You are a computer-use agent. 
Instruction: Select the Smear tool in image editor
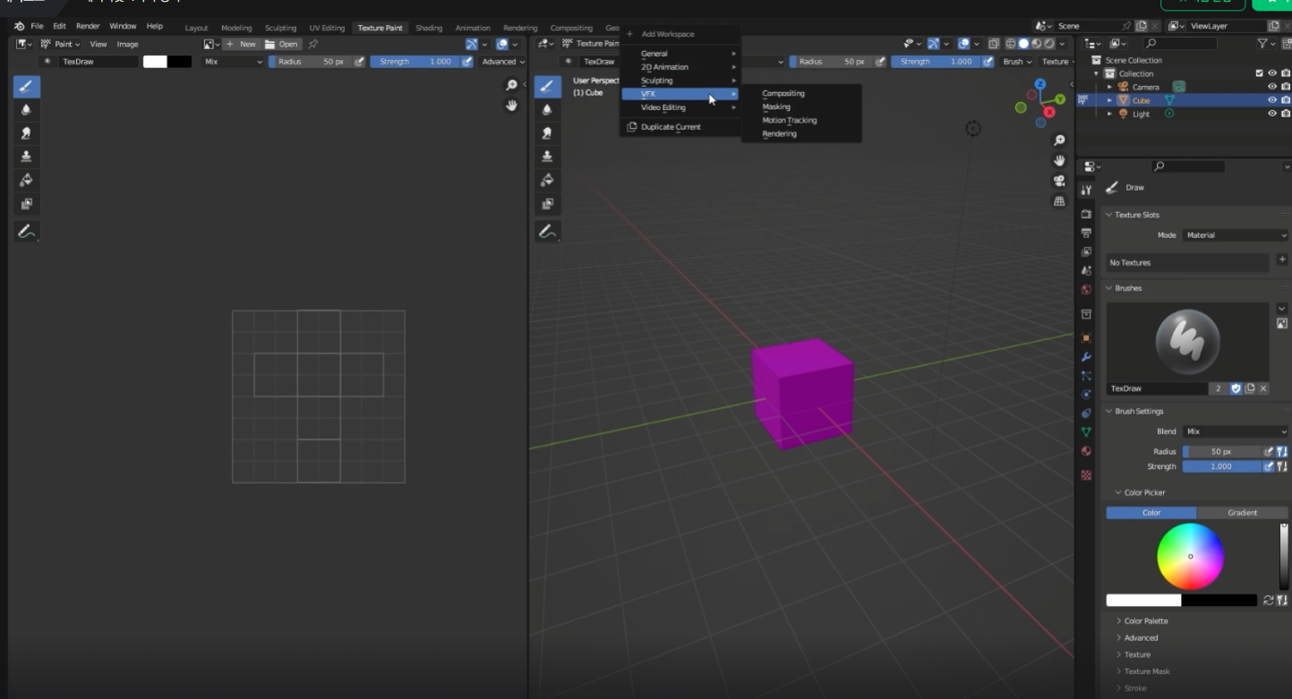26,133
